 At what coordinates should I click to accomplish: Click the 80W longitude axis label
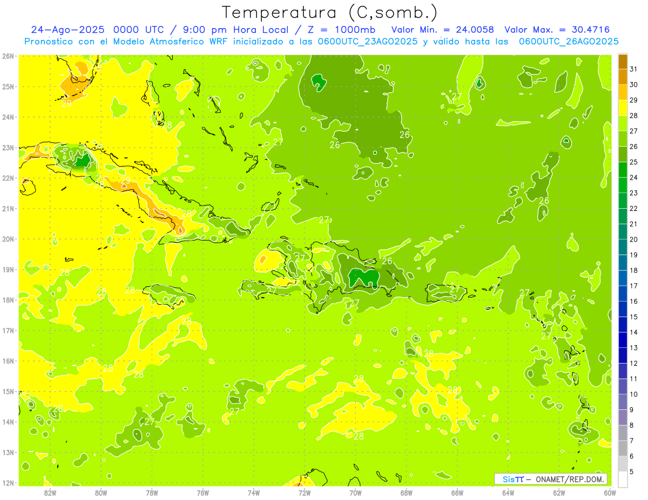click(x=101, y=492)
